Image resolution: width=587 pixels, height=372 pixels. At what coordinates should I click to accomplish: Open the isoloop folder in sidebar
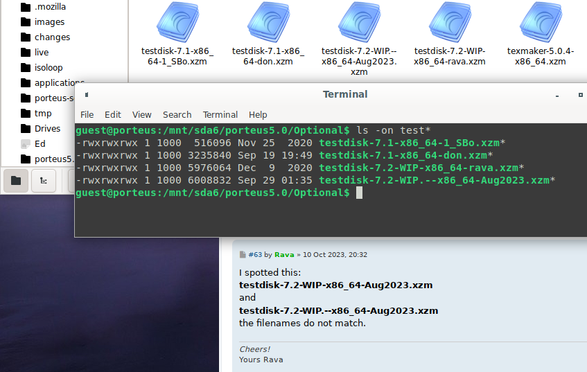tap(42, 68)
